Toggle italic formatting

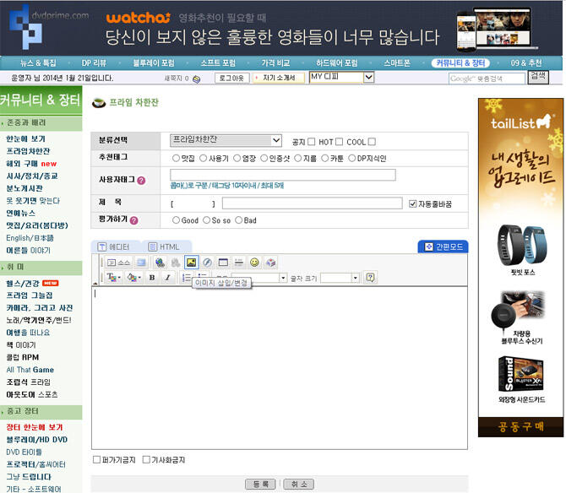[167, 278]
